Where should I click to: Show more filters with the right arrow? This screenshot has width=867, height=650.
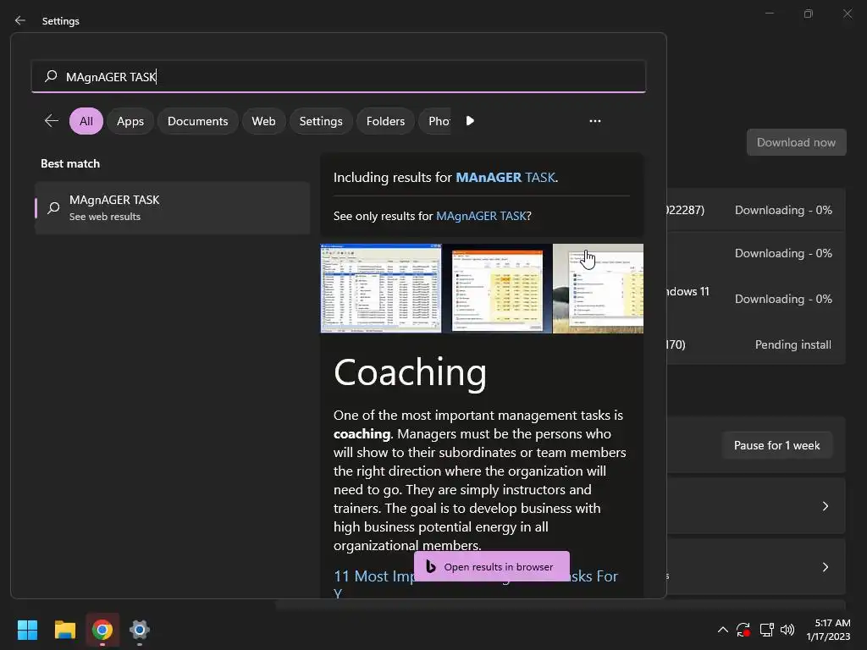[x=470, y=120]
